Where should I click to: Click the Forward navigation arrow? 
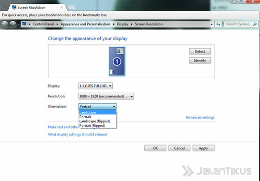coord(13,24)
